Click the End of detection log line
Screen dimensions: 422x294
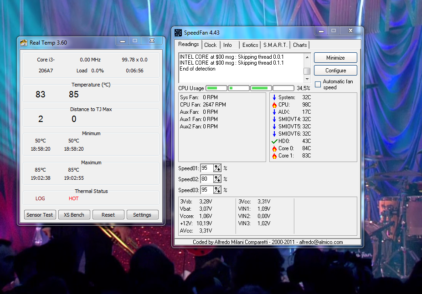(197, 69)
